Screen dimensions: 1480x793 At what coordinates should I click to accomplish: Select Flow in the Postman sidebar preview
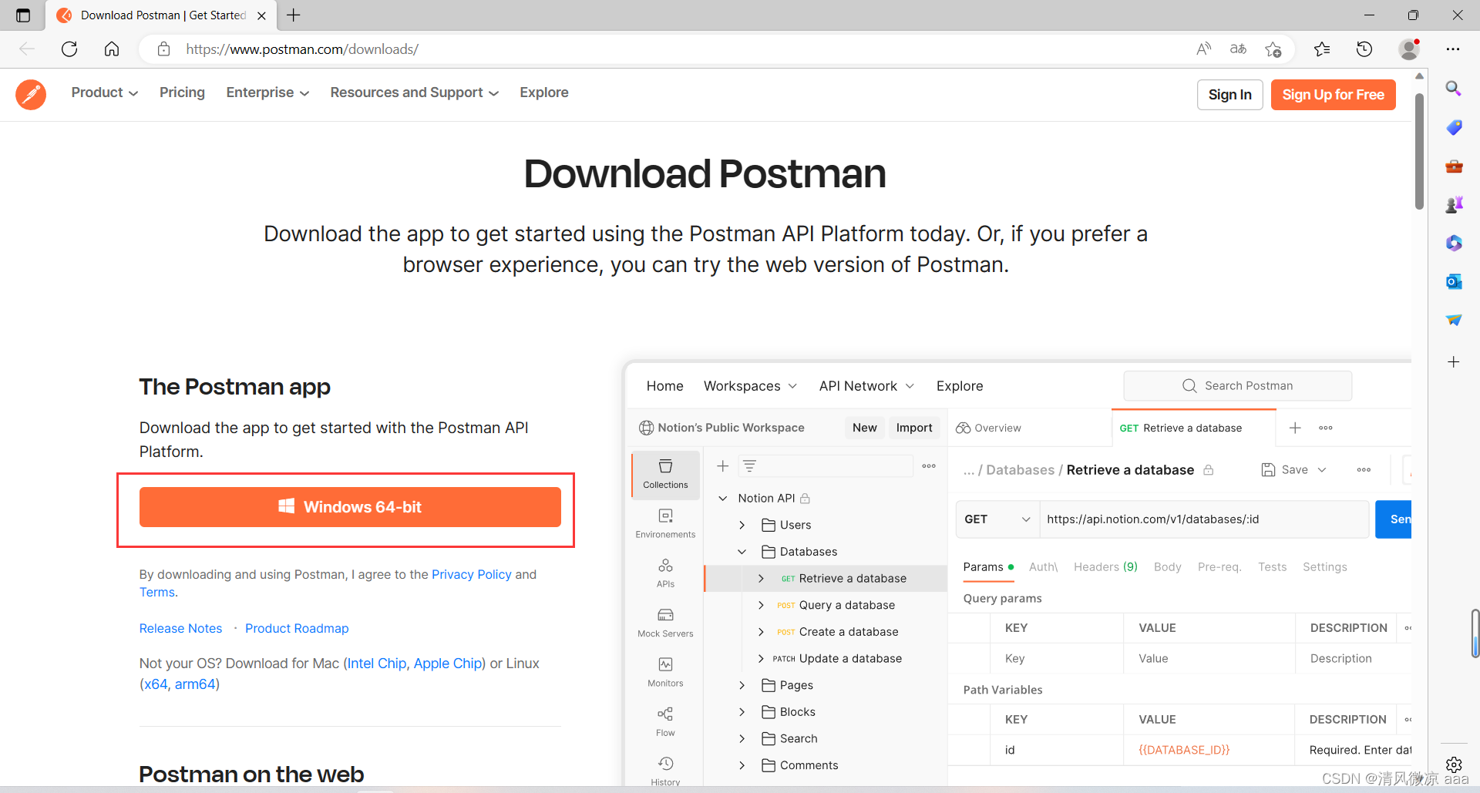[665, 721]
